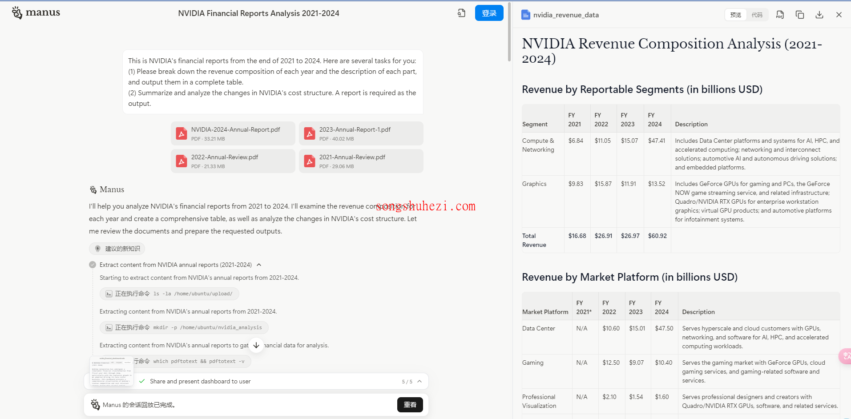The height and width of the screenshot is (419, 851).
Task: Switch to 代码 code tab
Action: pos(757,15)
